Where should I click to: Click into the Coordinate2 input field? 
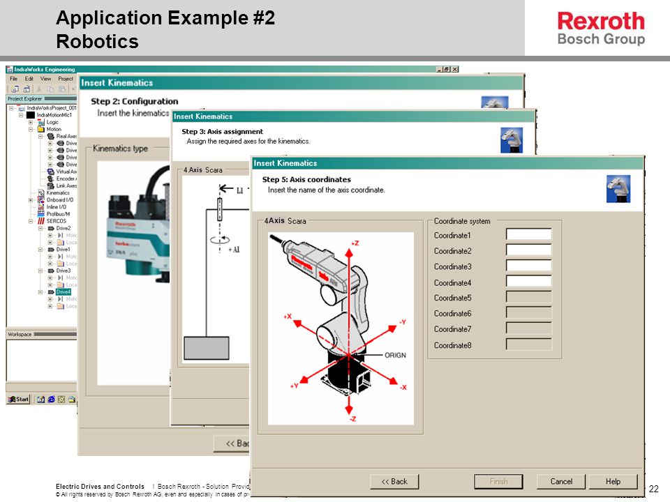pyautogui.click(x=528, y=250)
